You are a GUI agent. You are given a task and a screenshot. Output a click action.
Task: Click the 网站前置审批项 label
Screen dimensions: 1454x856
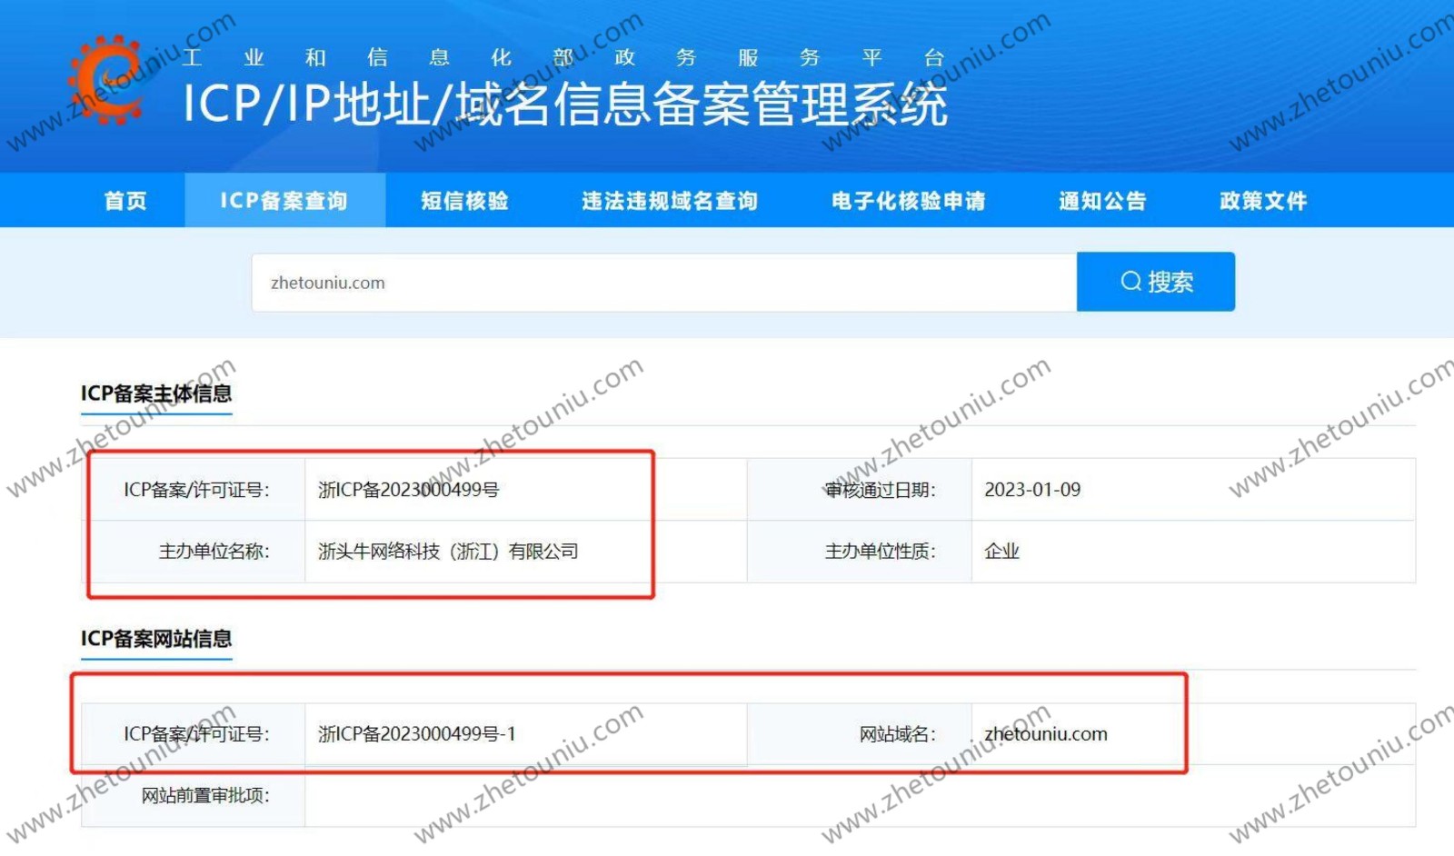coord(205,796)
